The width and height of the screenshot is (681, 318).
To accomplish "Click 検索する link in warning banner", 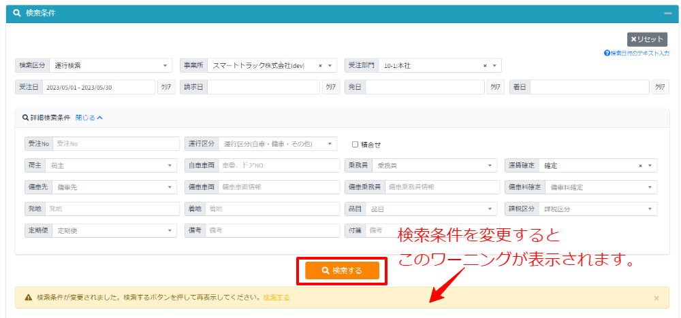I will point(276,298).
